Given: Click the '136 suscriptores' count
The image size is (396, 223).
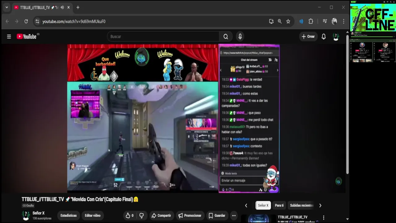Looking at the screenshot, I should (x=42, y=218).
